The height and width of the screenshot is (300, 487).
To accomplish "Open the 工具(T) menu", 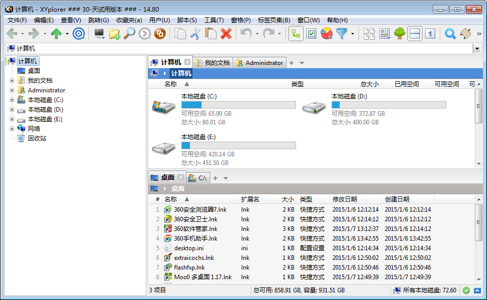I will point(214,20).
